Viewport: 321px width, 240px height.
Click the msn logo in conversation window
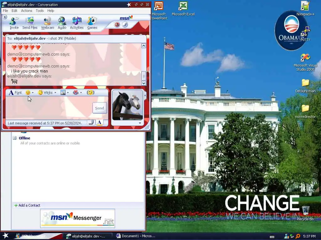[126, 18]
